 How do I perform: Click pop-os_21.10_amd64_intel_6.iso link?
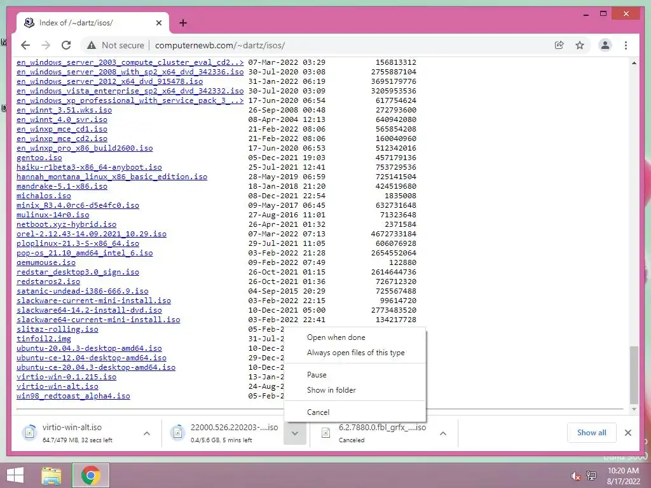click(x=85, y=253)
